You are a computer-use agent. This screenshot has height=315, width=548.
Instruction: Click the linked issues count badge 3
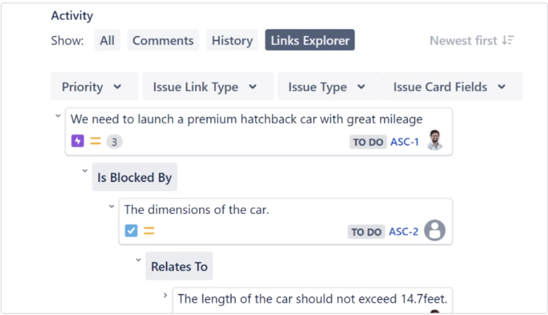pyautogui.click(x=114, y=142)
